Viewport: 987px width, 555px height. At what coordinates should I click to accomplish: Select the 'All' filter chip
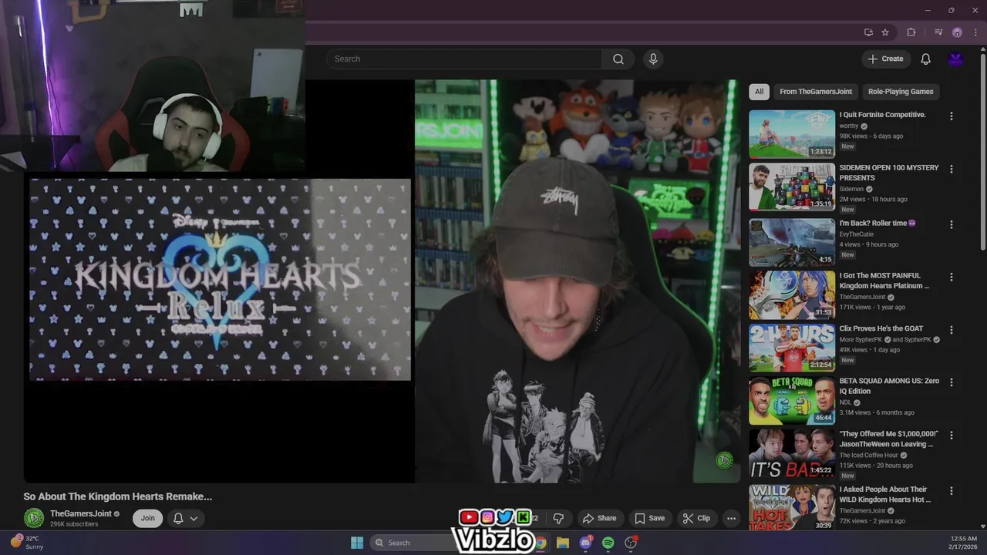[x=759, y=91]
